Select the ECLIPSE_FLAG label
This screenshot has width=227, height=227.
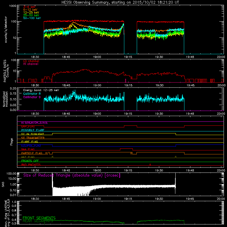(x=31, y=146)
